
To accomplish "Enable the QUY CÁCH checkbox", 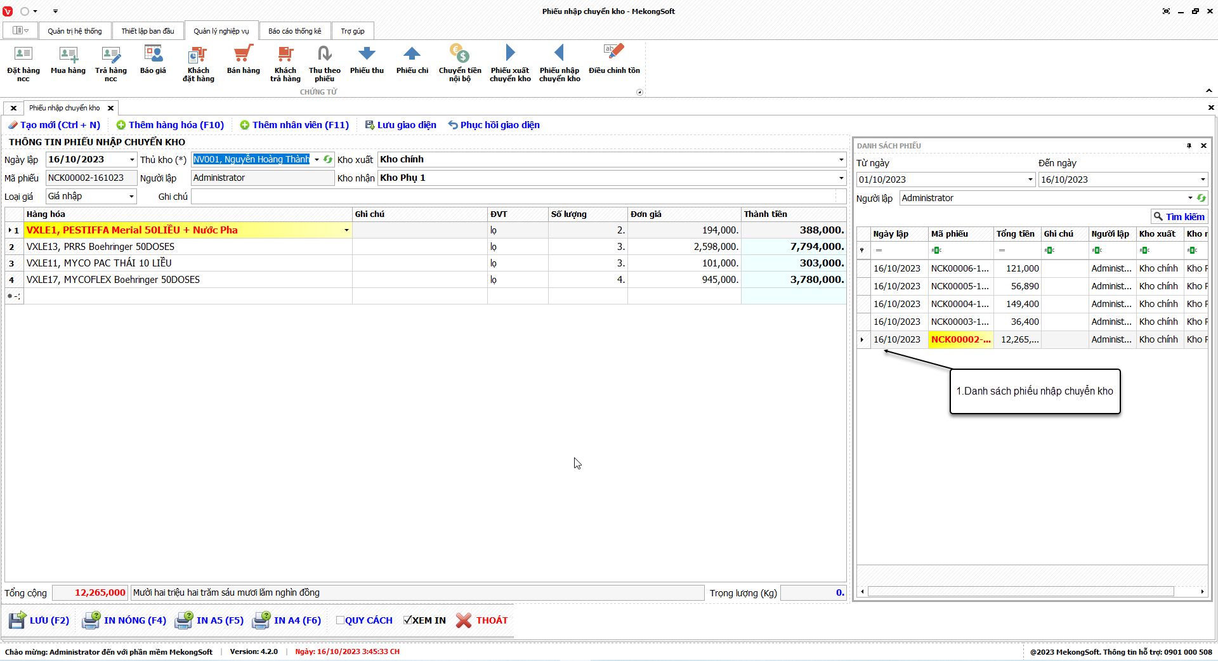I will (340, 620).
